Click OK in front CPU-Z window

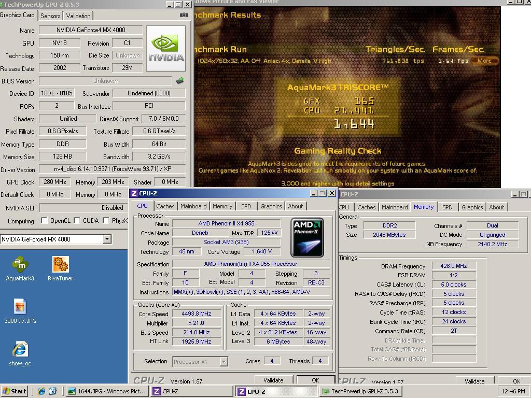point(315,380)
